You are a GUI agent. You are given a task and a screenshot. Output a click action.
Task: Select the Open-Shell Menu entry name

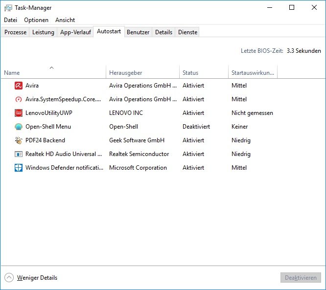click(x=48, y=127)
